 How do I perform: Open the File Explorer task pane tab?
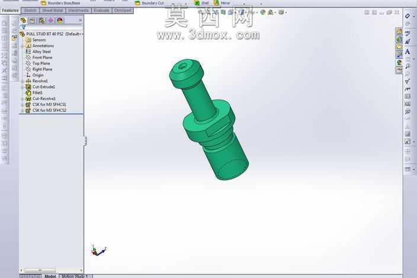click(x=399, y=47)
